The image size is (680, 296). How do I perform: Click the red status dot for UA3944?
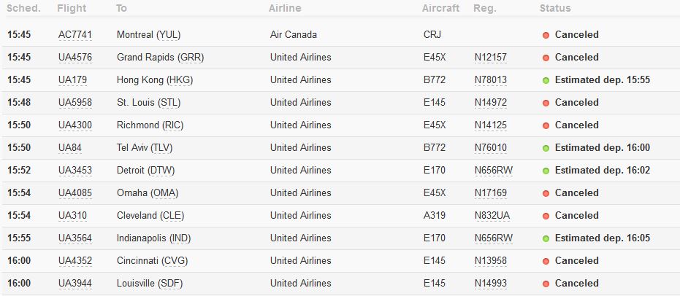pos(546,284)
